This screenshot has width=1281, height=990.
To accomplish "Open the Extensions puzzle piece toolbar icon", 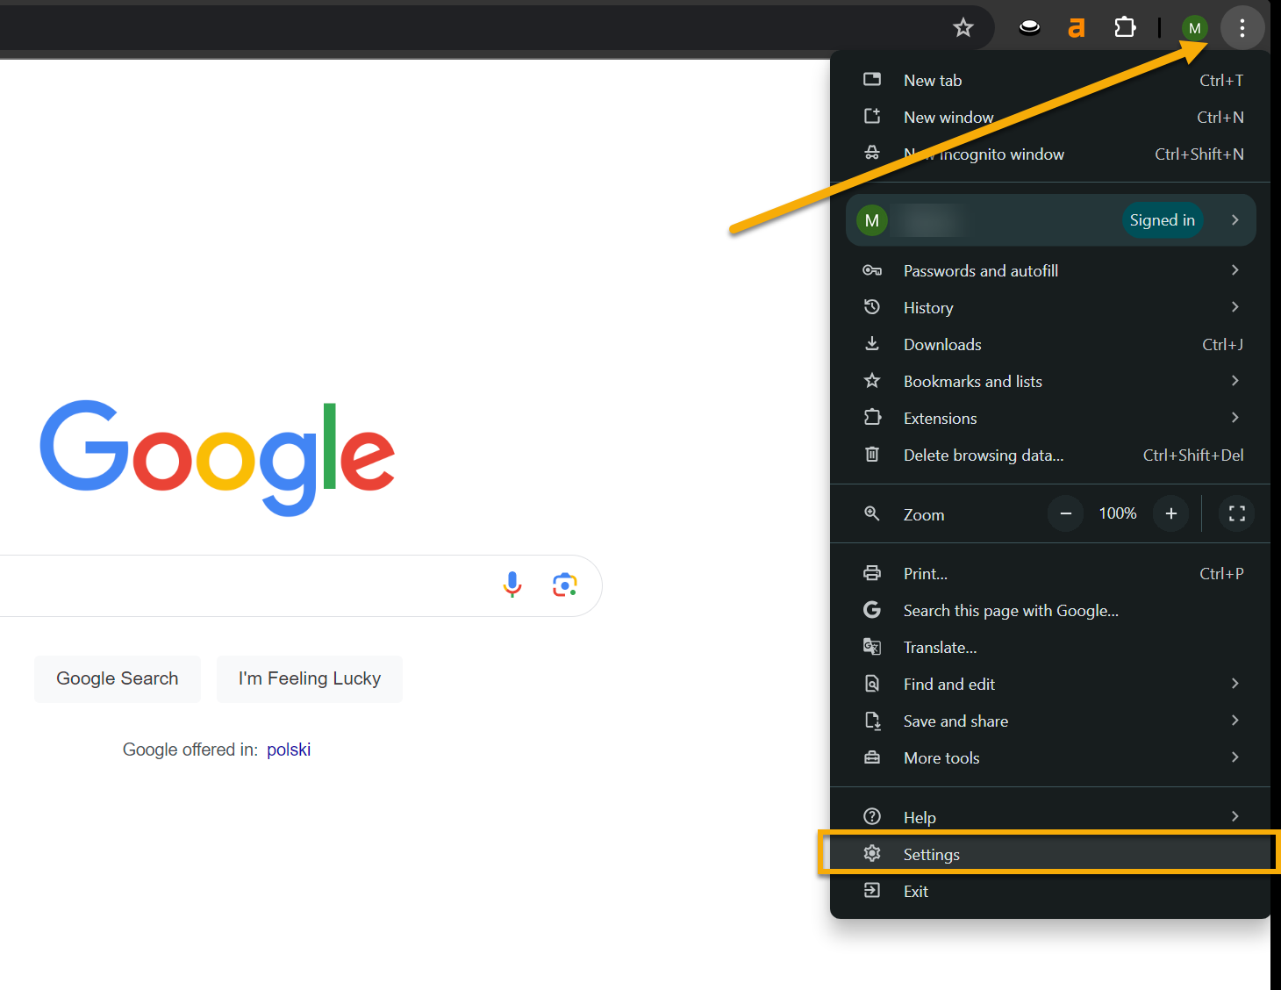I will pyautogui.click(x=1125, y=28).
